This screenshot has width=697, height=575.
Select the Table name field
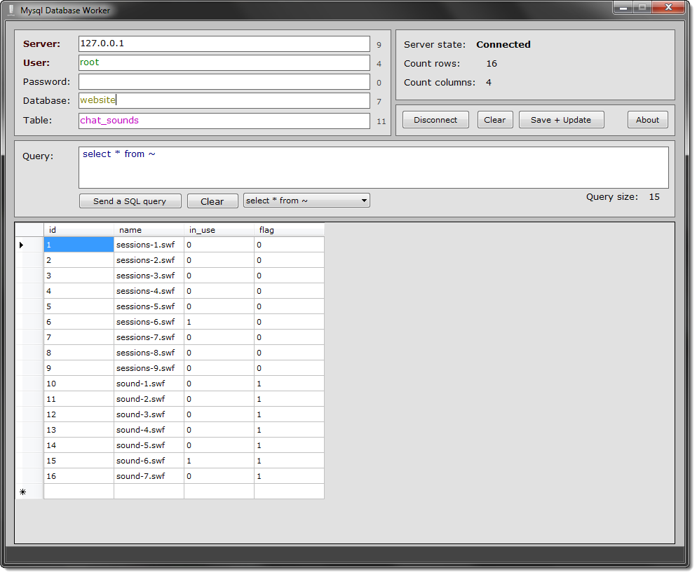[x=224, y=121]
